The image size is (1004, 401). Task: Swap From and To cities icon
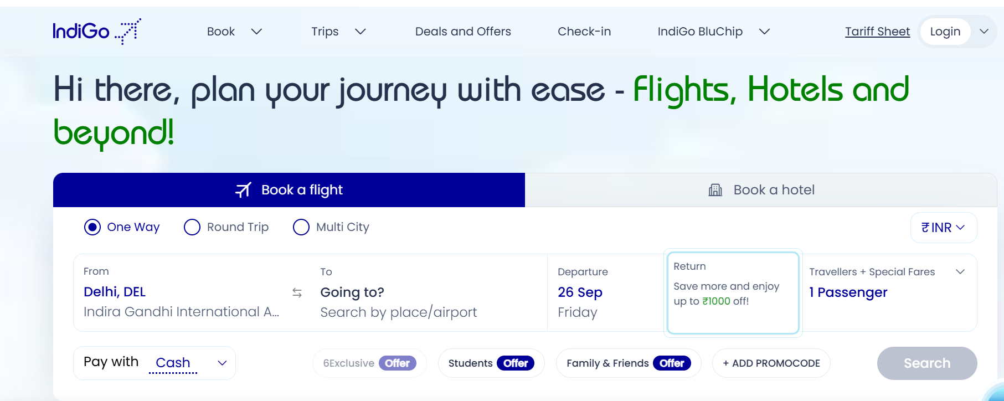click(x=297, y=292)
